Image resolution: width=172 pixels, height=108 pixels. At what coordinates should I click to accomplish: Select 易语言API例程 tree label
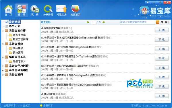[18, 70]
